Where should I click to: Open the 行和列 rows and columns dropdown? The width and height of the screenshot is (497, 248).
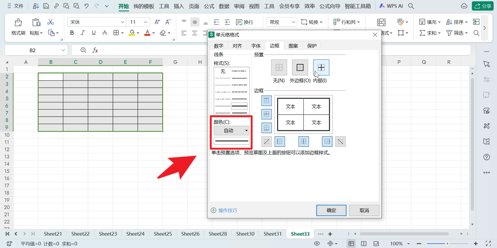pos(347,22)
